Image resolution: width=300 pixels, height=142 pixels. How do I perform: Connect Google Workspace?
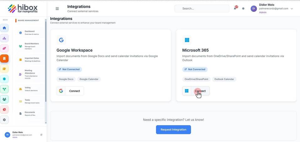click(70, 91)
